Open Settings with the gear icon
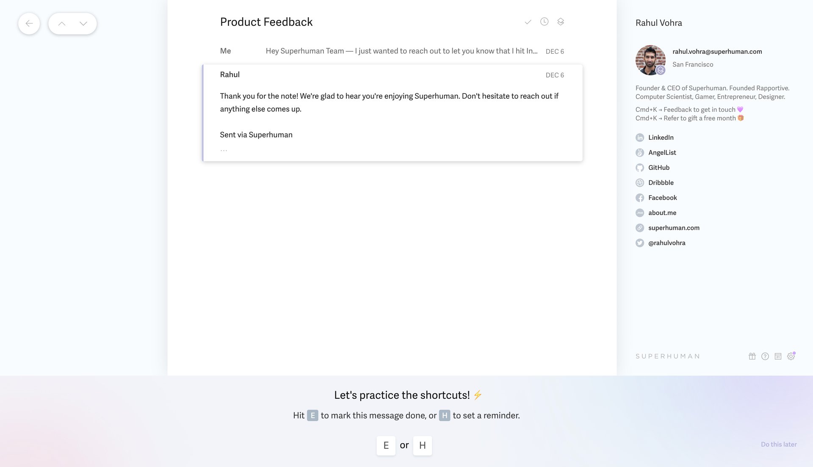This screenshot has height=467, width=813. (791, 356)
